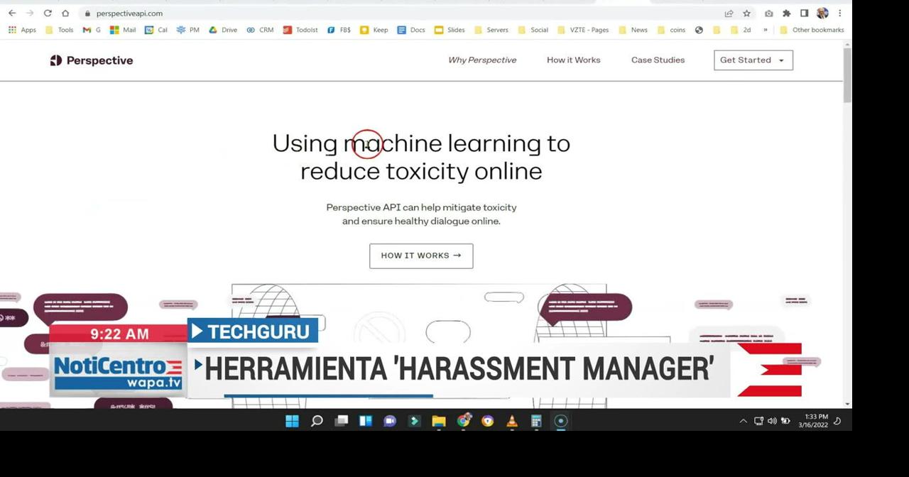Open the Why Perspective nav item
The height and width of the screenshot is (477, 909).
pos(482,60)
